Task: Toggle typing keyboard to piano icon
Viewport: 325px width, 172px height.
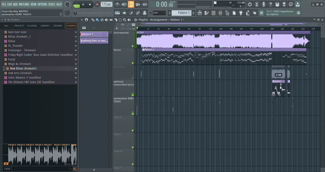Action: coord(117,13)
